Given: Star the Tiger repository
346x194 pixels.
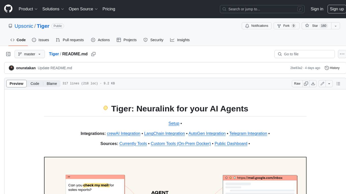Looking at the screenshot, I should tap(316, 26).
